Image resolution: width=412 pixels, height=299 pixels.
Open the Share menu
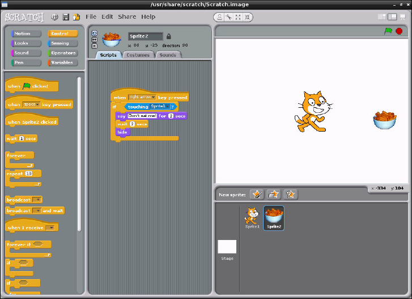click(x=127, y=17)
